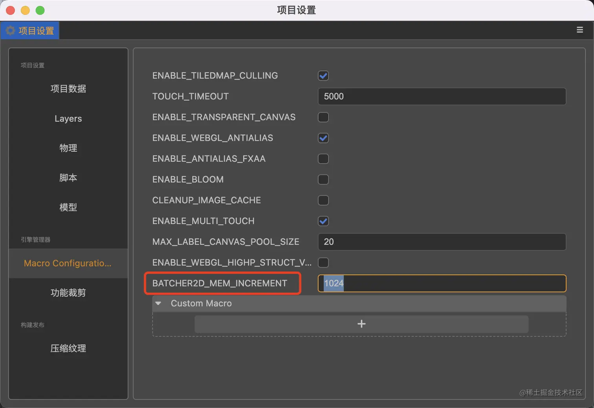Close the 项目设置 window with red button
This screenshot has height=408, width=594.
click(x=11, y=10)
